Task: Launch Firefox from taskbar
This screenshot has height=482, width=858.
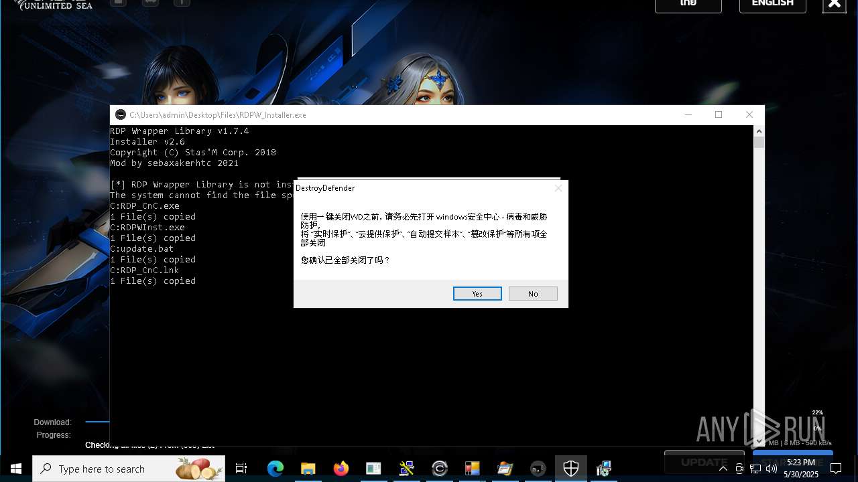Action: click(341, 469)
